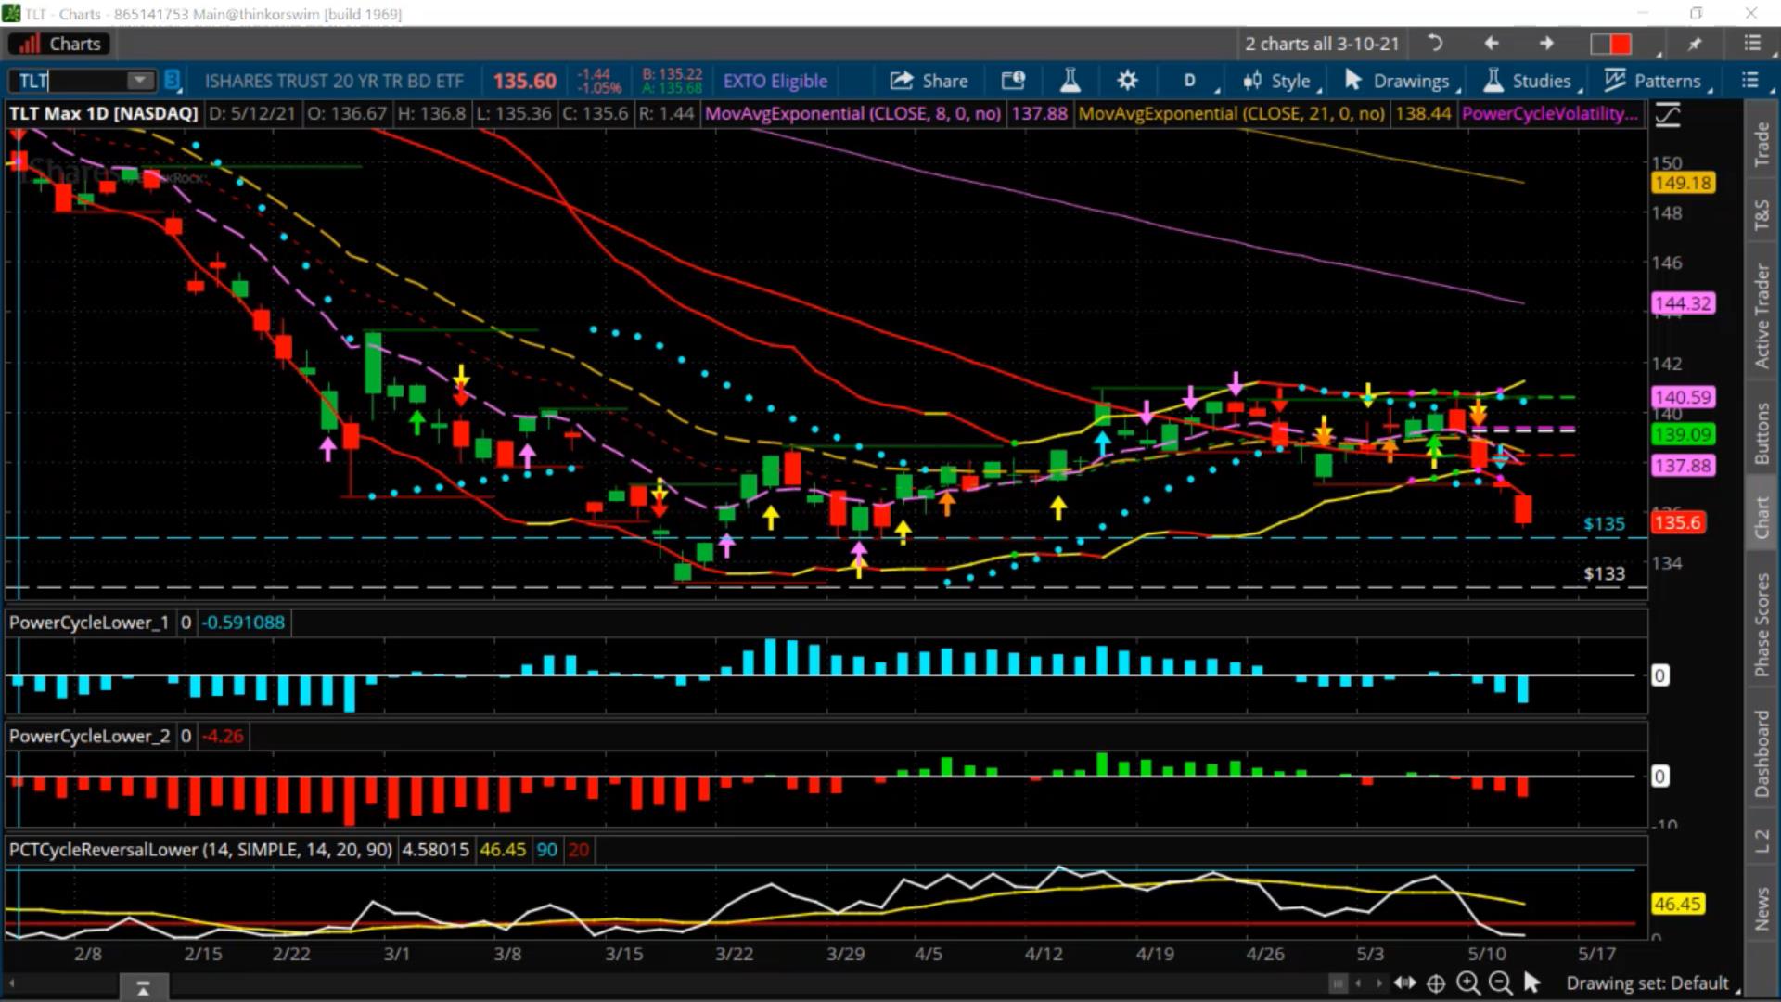The height and width of the screenshot is (1002, 1781).
Task: Click the TLT Max 1D [NASDAQ] chart title
Action: [103, 113]
